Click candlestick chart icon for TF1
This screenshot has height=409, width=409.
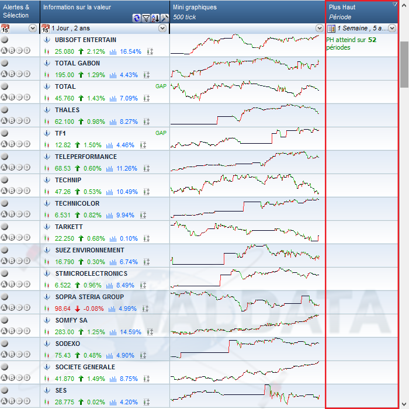[47, 145]
